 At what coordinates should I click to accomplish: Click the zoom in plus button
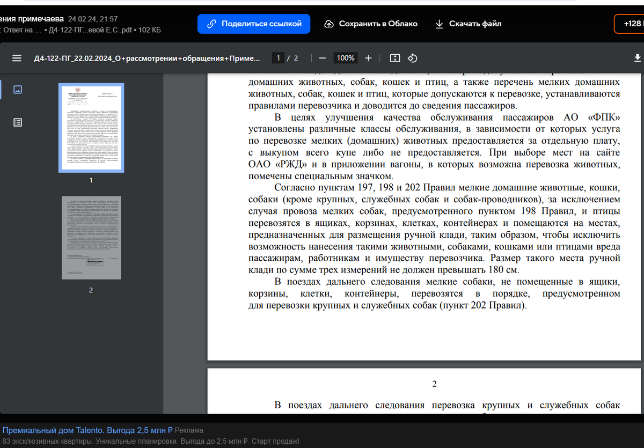368,58
